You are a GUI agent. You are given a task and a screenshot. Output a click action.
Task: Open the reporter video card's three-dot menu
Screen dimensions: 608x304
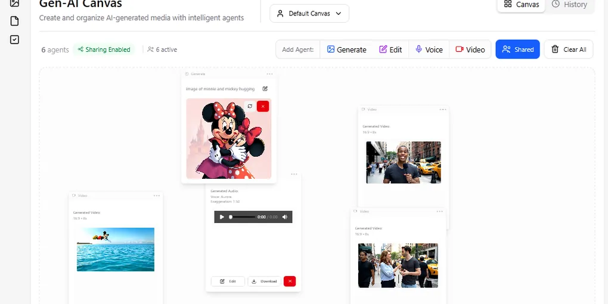[x=443, y=110]
